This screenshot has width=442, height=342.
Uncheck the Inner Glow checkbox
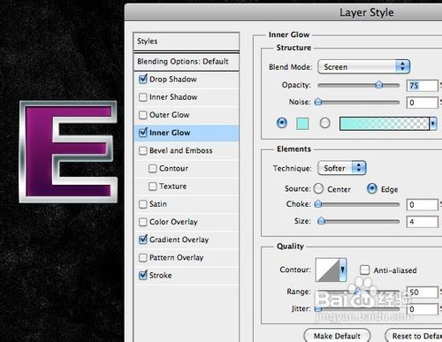pos(143,133)
